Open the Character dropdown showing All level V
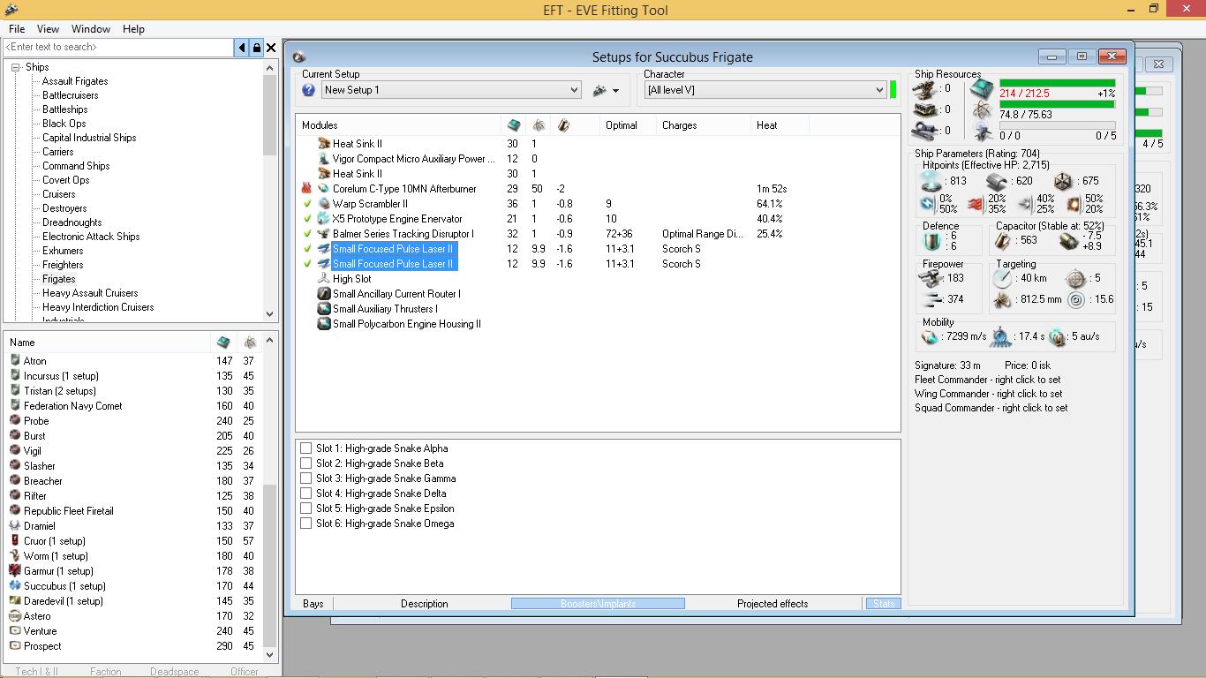 (x=765, y=90)
